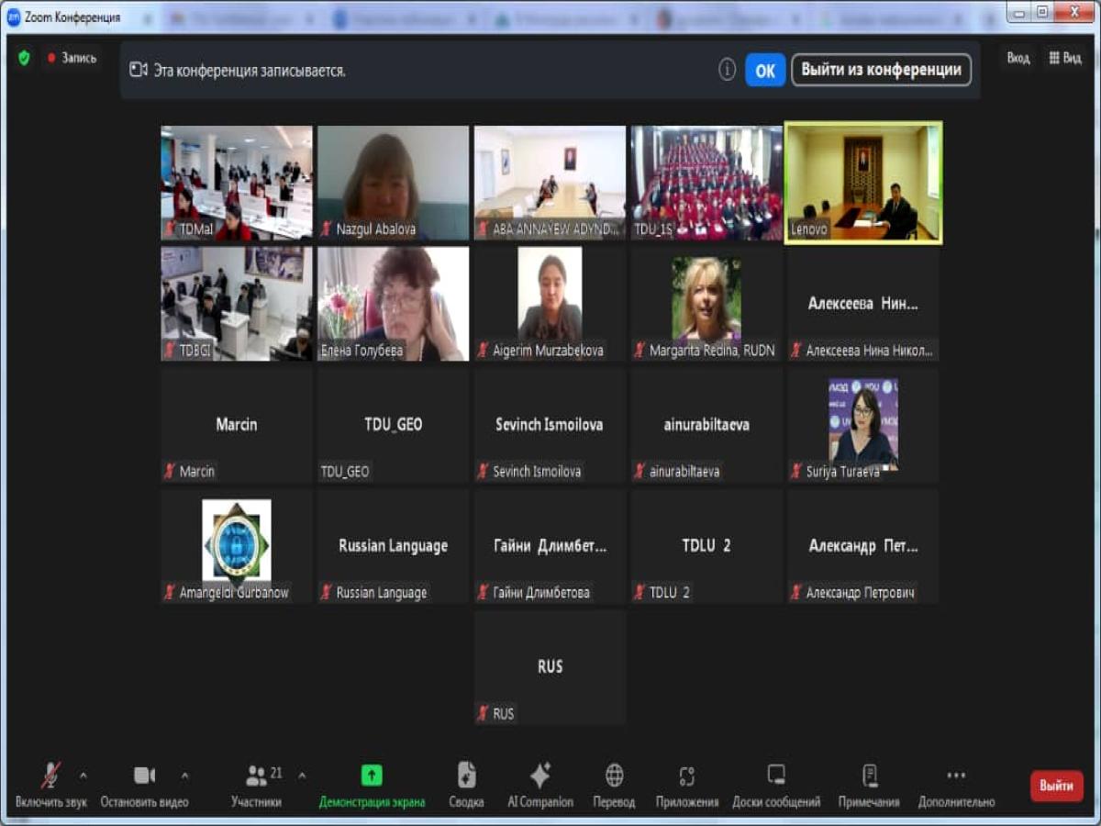Open AI Companion
Image resolution: width=1101 pixels, height=826 pixels.
[x=540, y=786]
